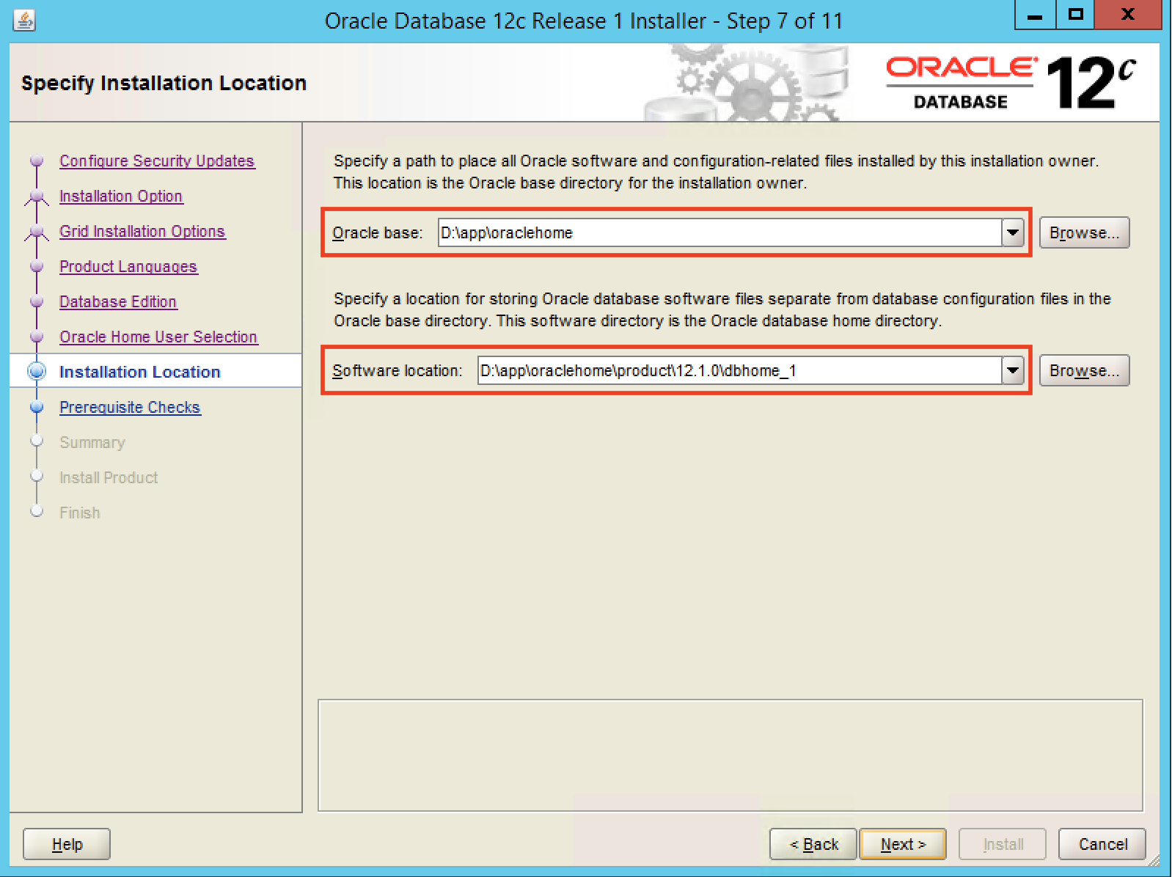1172x877 pixels.
Task: Click the Prerequisite Checks step bullet icon
Action: click(37, 407)
